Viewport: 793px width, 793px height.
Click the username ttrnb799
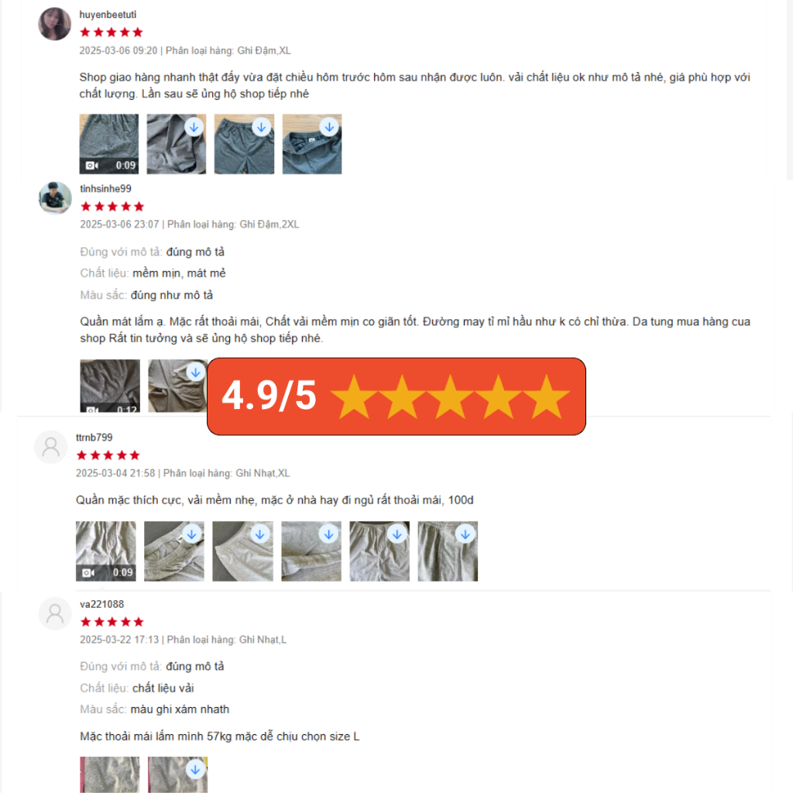pyautogui.click(x=94, y=438)
